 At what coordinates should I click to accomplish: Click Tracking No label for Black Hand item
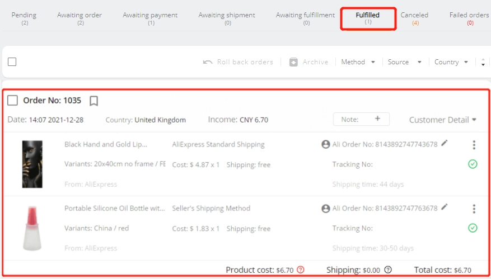pos(352,164)
